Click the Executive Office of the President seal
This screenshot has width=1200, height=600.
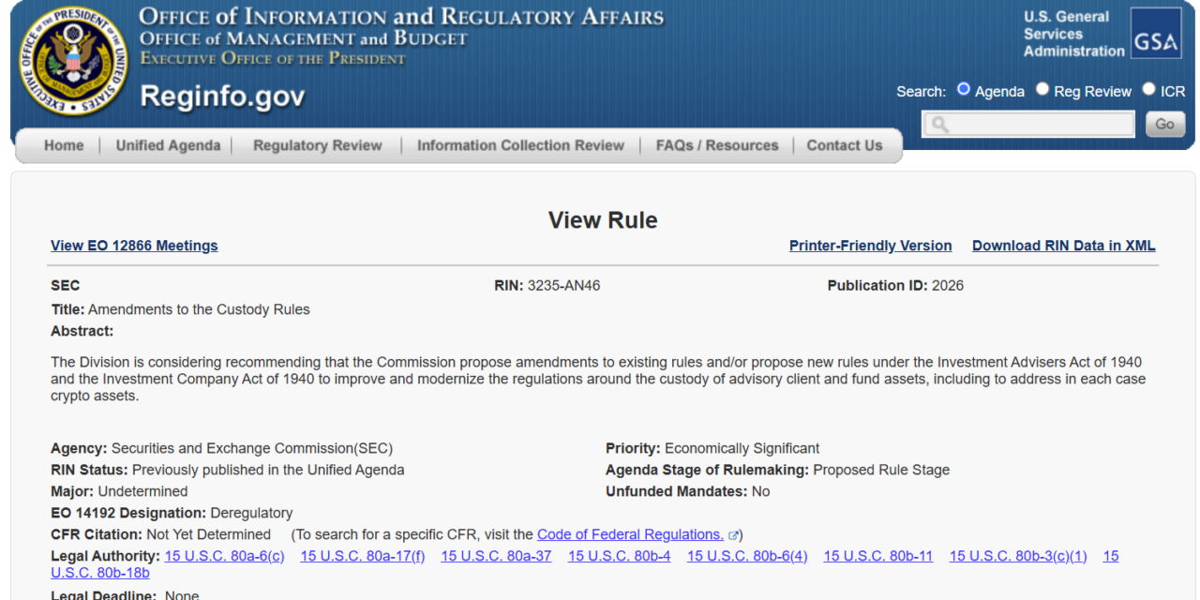coord(74,62)
